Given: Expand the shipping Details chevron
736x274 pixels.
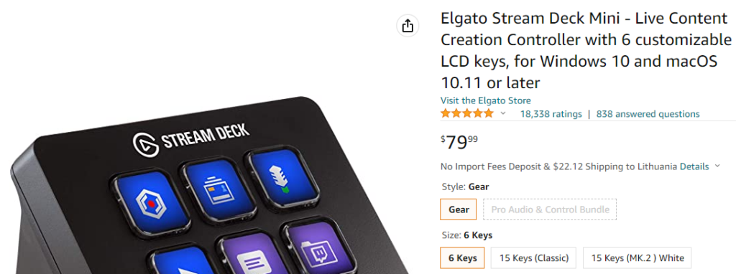Looking at the screenshot, I should click(717, 166).
